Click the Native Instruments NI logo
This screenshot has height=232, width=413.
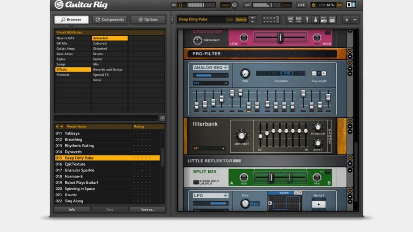(351, 5)
